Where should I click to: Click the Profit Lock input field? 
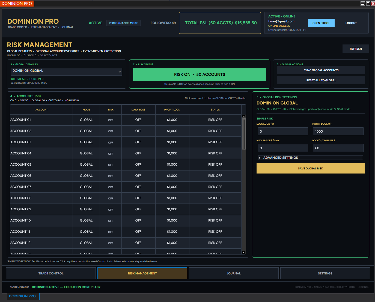point(338,131)
